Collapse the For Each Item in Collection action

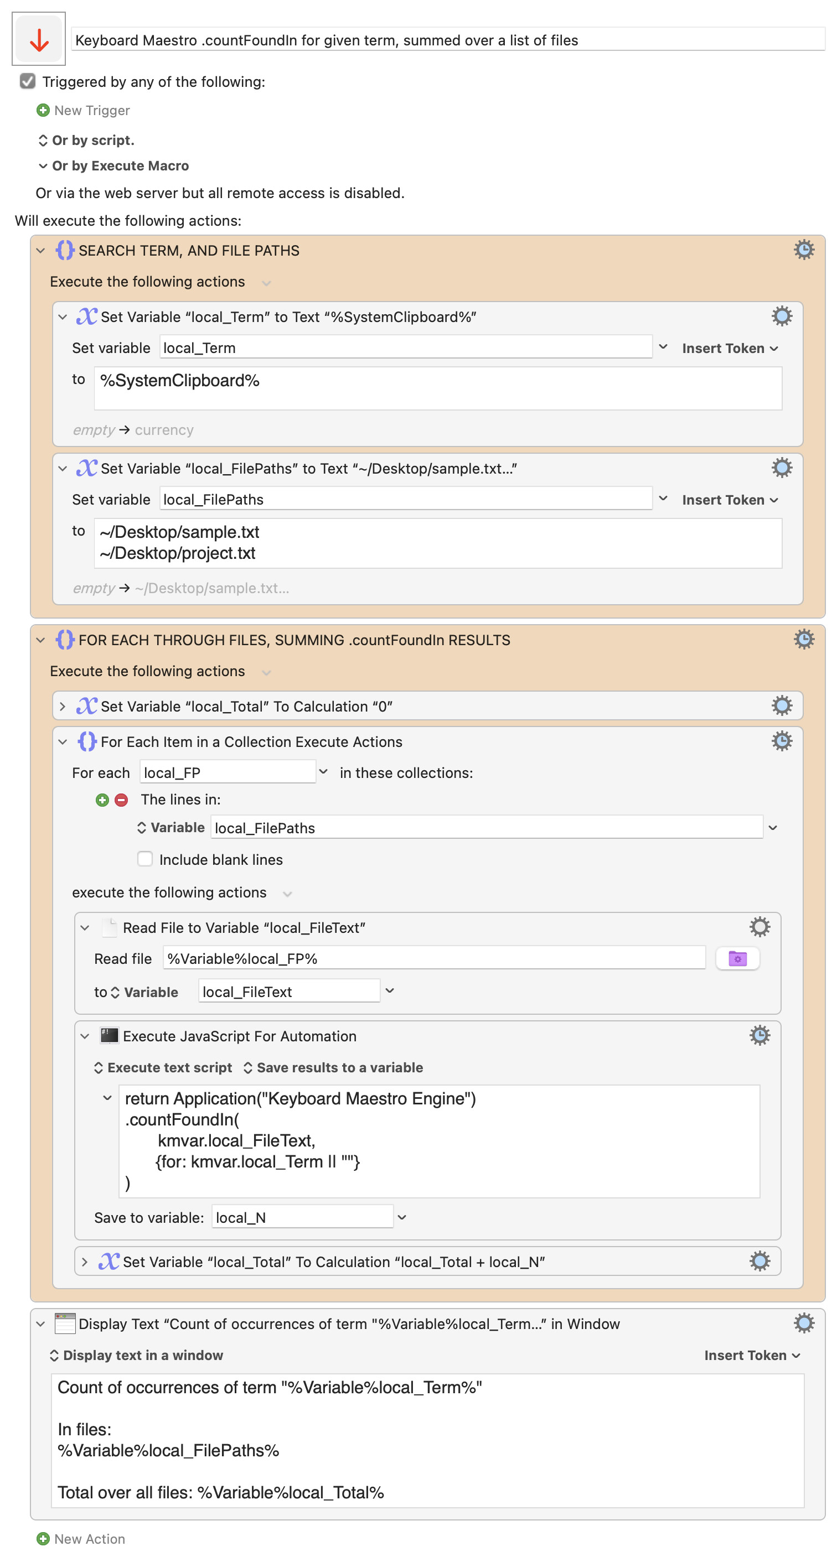pos(63,741)
